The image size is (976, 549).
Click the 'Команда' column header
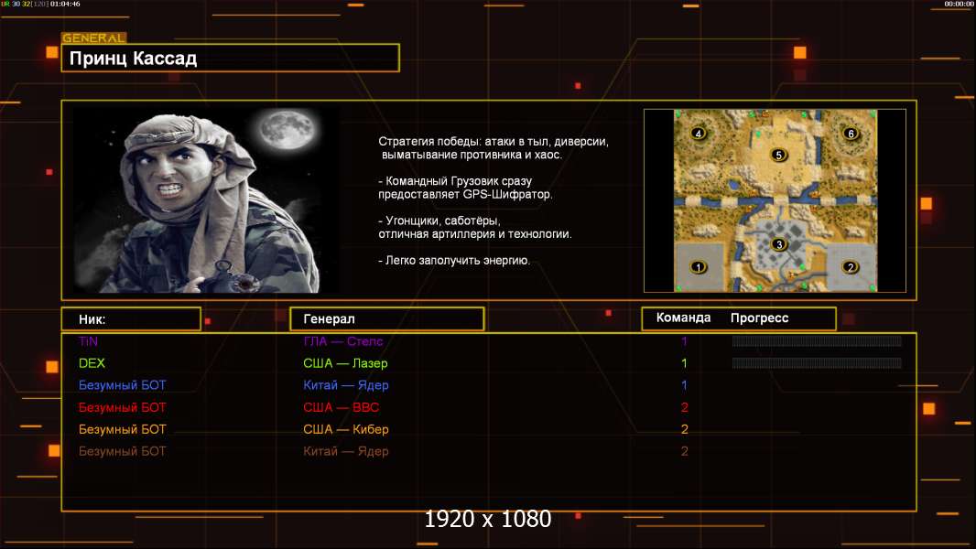[683, 318]
